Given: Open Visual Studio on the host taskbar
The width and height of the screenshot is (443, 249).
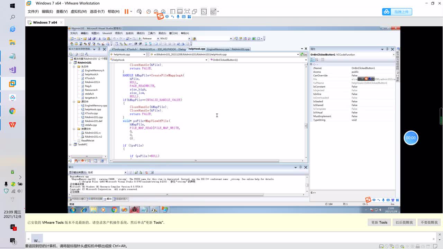Looking at the screenshot, I should point(12,70).
